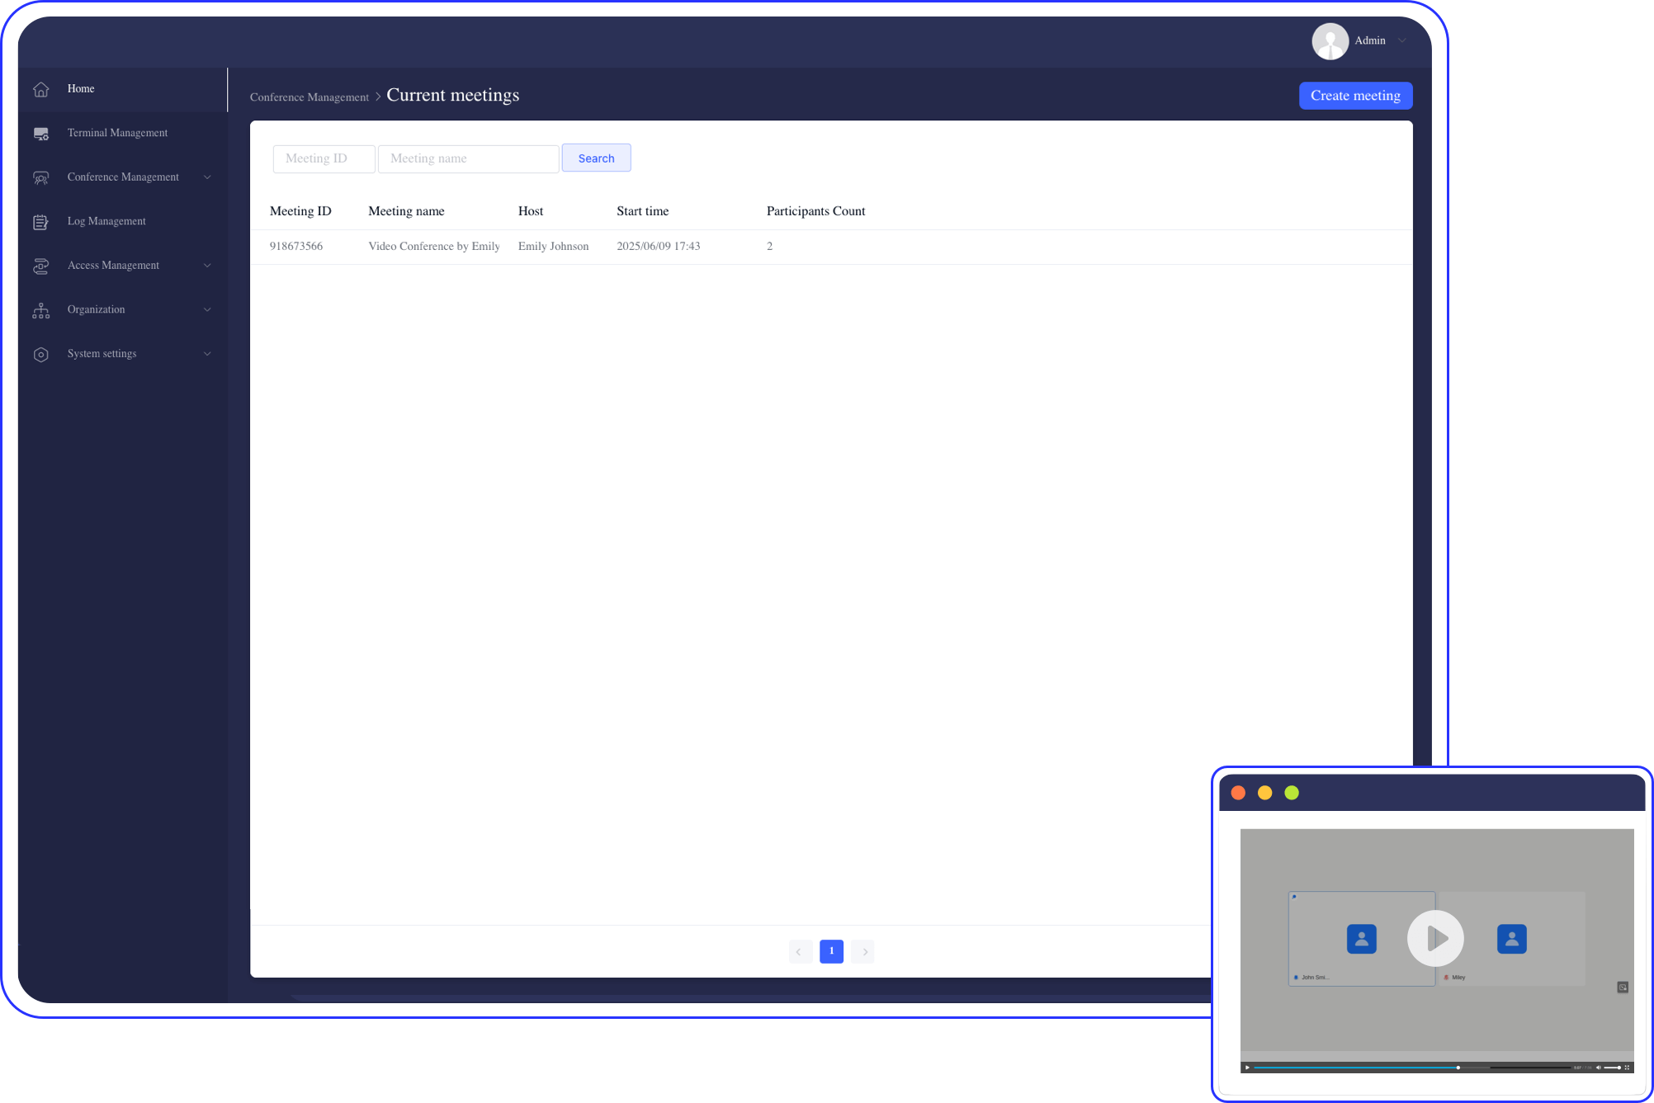The width and height of the screenshot is (1654, 1103).
Task: Click the Create meeting button
Action: [1355, 95]
